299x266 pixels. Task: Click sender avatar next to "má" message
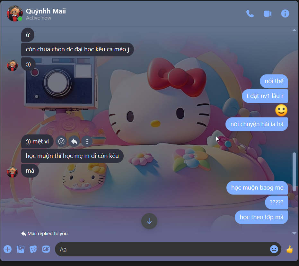pyautogui.click(x=13, y=172)
